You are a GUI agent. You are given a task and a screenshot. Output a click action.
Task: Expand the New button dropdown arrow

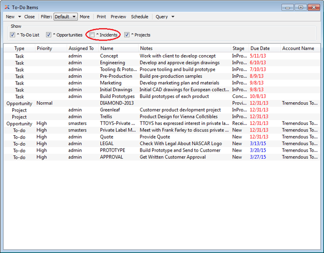(19, 17)
